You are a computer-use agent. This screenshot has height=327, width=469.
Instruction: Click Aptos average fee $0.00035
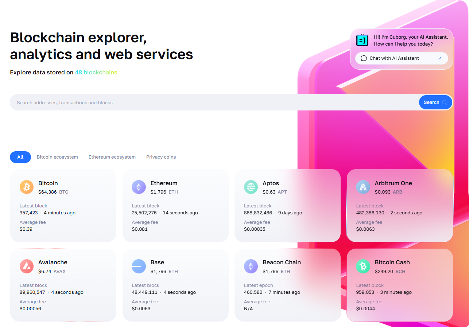[x=255, y=229]
